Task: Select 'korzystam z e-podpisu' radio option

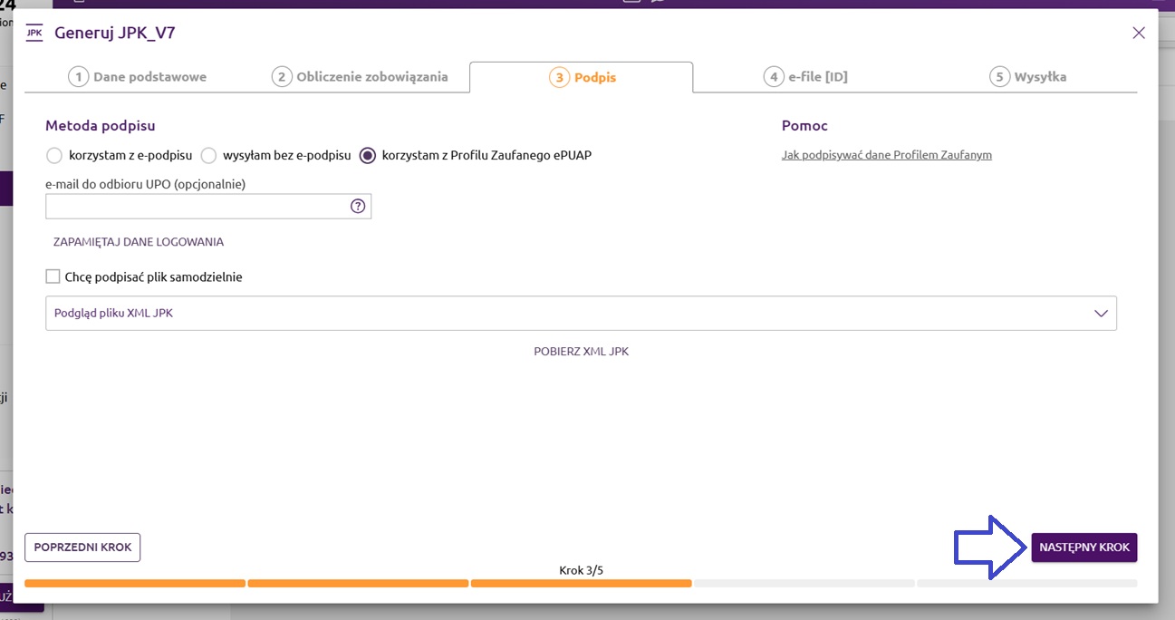Action: coord(54,156)
